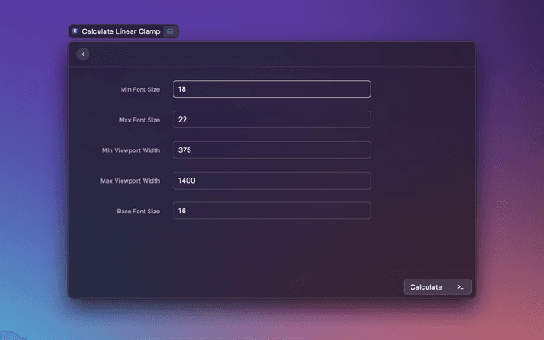544x340 pixels.
Task: Click the "Base Font Size" label
Action: pos(139,211)
